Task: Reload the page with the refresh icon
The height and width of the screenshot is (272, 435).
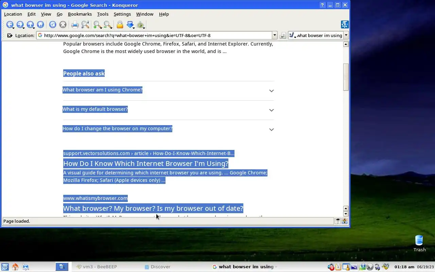Action: coord(52,24)
